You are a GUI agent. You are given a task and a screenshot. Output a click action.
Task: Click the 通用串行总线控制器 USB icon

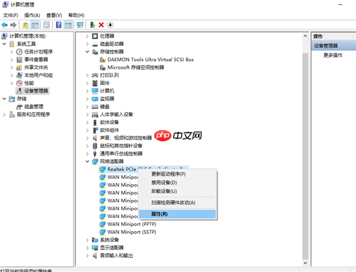click(95, 154)
